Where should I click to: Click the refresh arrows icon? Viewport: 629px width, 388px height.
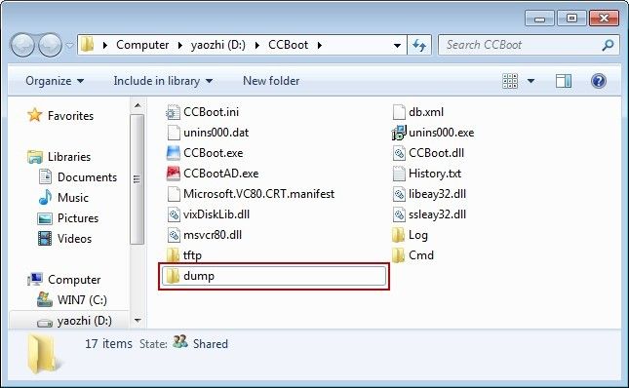419,45
